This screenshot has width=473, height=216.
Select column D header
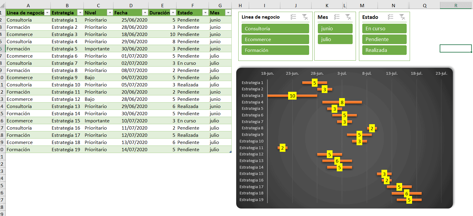131,5
